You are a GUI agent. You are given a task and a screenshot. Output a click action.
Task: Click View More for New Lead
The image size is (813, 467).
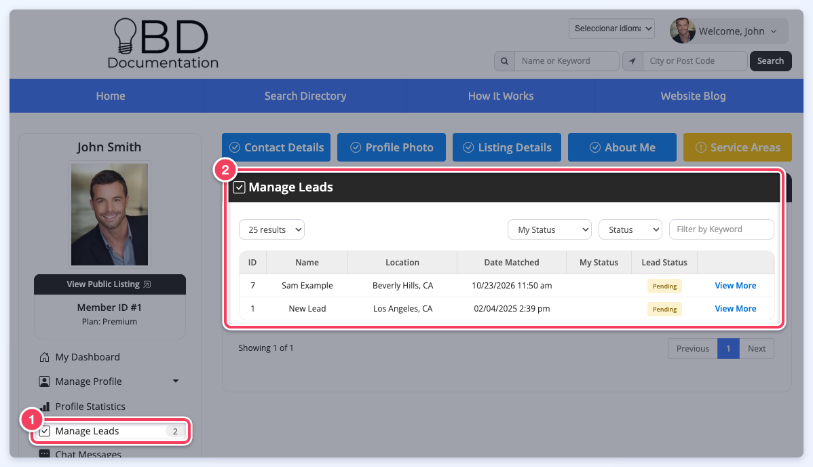[x=735, y=309]
